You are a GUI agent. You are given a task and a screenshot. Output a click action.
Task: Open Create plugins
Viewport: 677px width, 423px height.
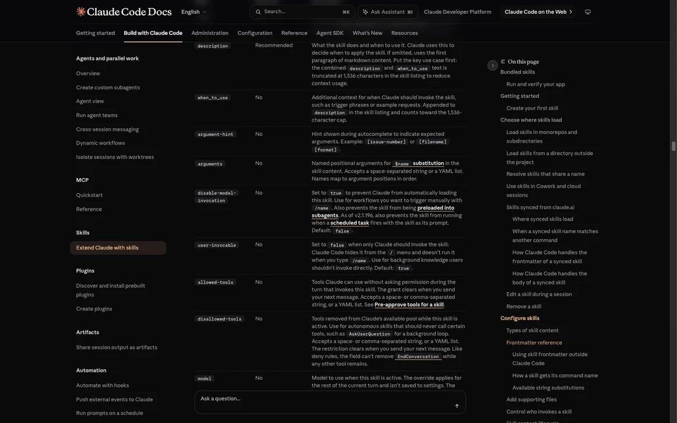[x=94, y=309]
